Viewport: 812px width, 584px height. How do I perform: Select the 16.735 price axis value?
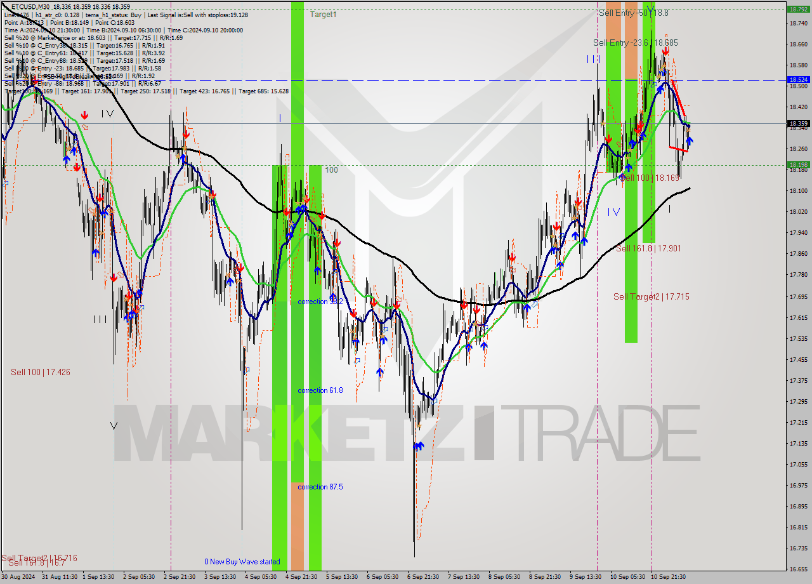pyautogui.click(x=798, y=548)
